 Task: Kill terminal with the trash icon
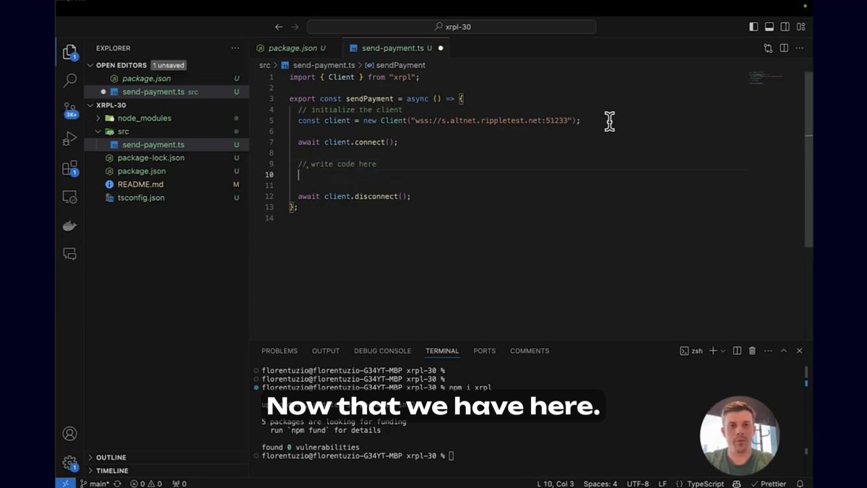(752, 351)
